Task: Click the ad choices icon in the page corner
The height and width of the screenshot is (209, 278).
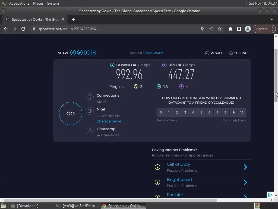Action: (270, 195)
